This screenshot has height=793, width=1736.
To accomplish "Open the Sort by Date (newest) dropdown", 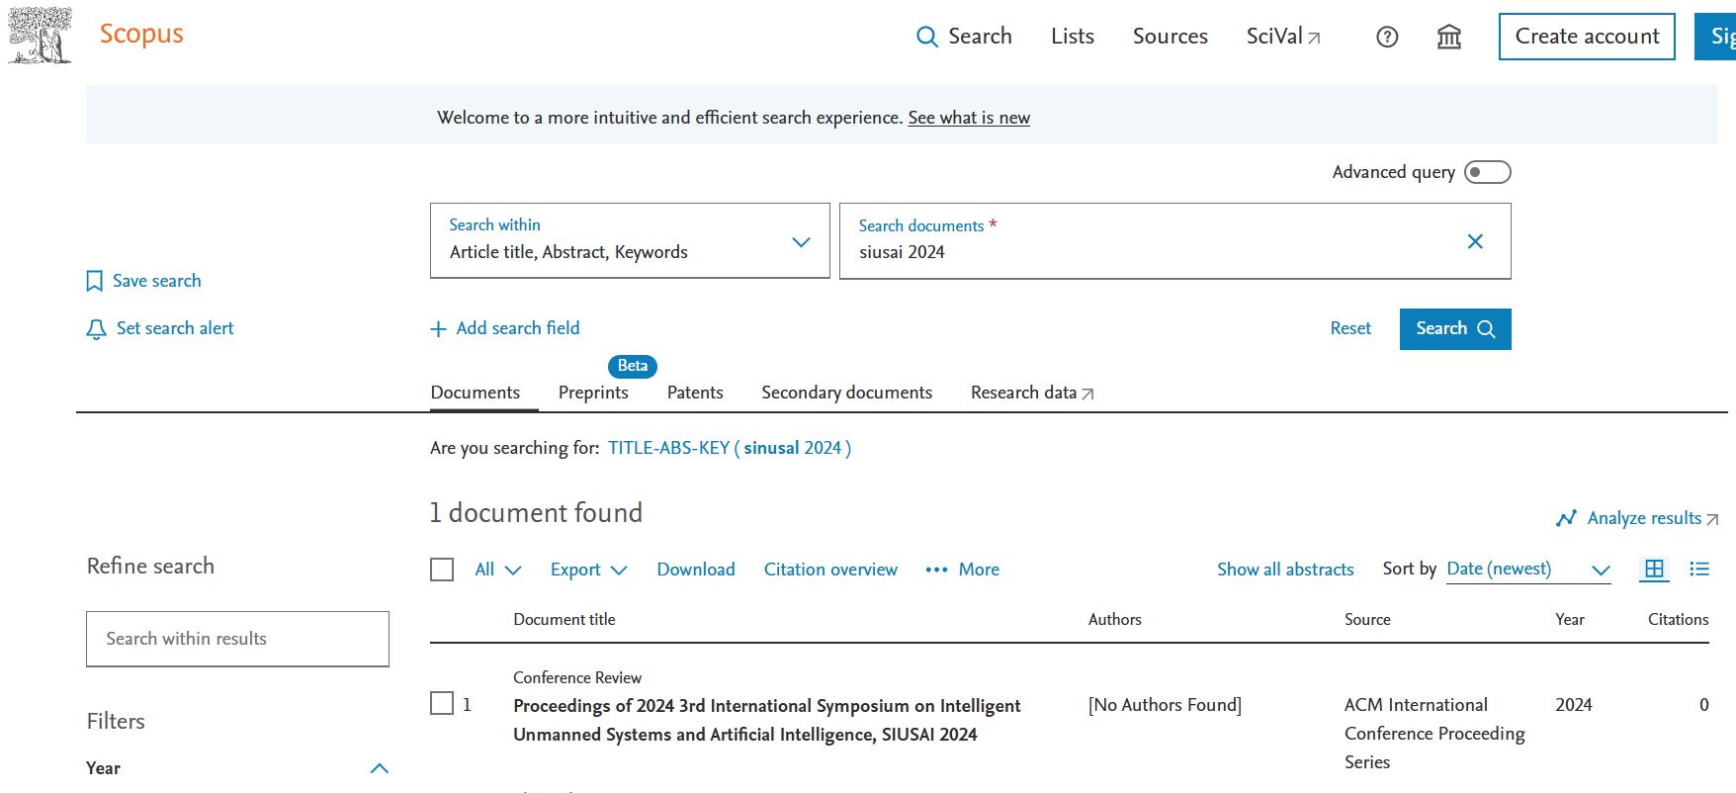I will click(1528, 570).
